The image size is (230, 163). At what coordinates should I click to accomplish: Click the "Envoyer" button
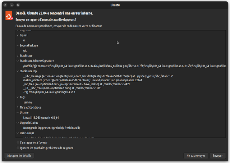[x=218, y=156]
